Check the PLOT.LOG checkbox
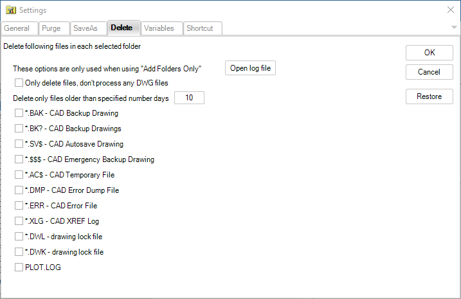 (x=19, y=267)
